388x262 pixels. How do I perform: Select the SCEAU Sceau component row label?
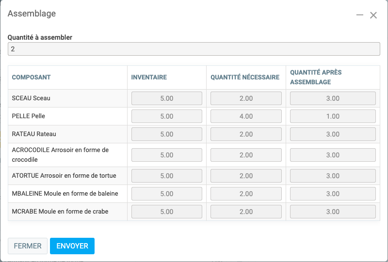click(x=31, y=98)
